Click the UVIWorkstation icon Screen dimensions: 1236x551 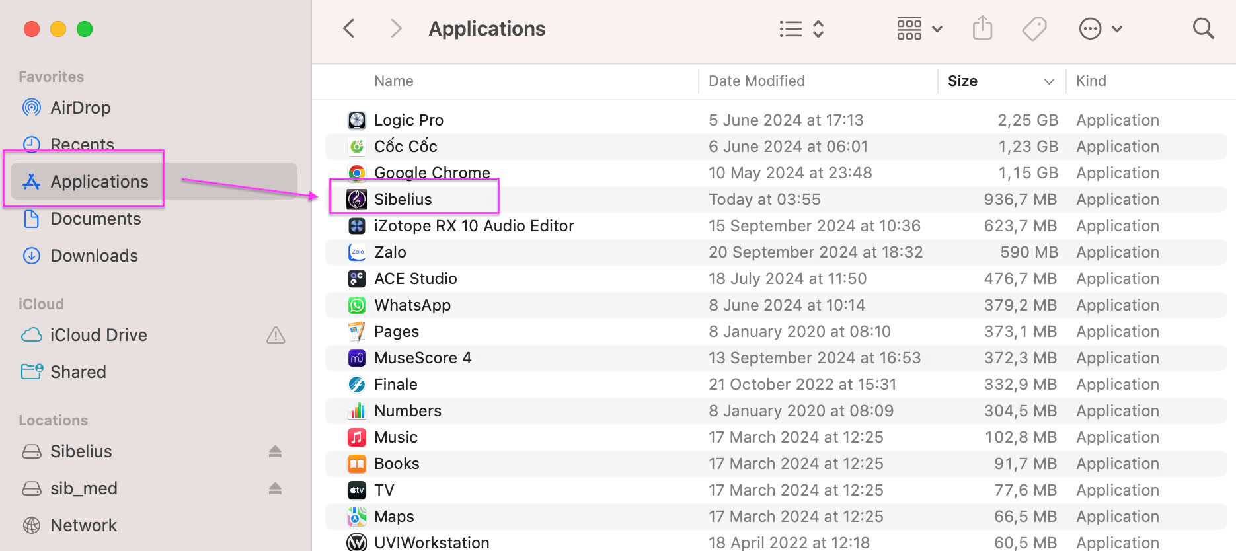click(x=357, y=542)
